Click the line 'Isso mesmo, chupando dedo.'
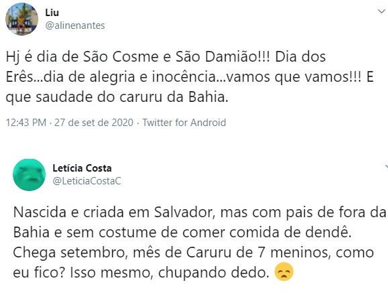388x299 pixels. [170, 273]
